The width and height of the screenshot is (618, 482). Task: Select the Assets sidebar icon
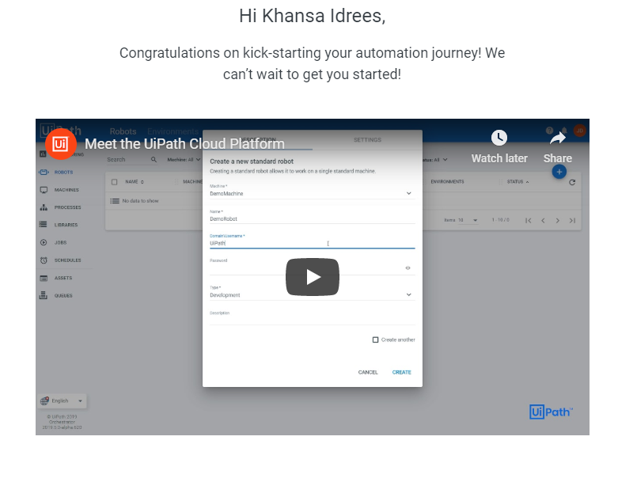pos(44,278)
